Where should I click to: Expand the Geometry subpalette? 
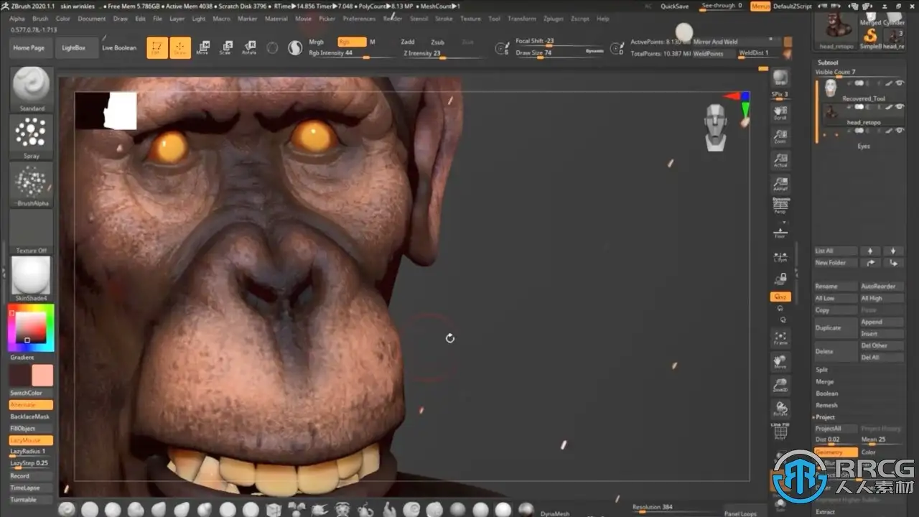[x=836, y=452]
